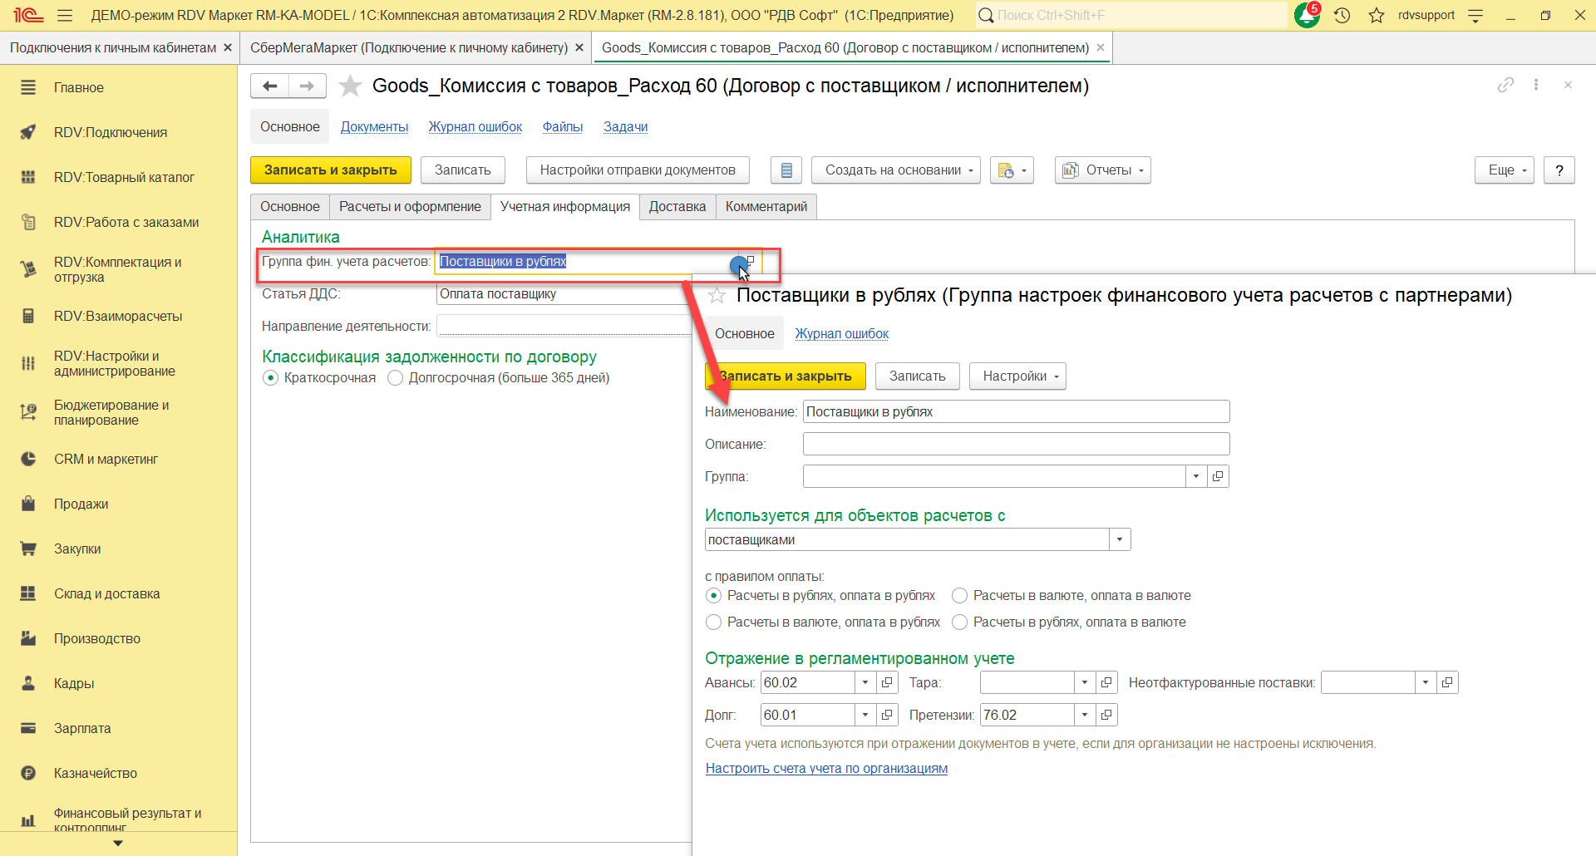Expand the Создать на основании dropdown
This screenshot has width=1596, height=856.
[895, 170]
